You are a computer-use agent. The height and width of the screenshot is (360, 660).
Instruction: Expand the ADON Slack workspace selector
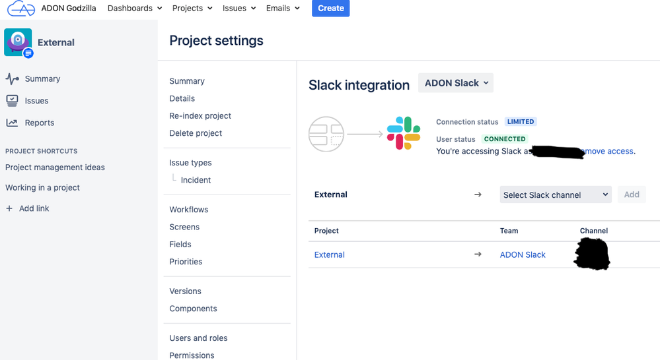[456, 83]
